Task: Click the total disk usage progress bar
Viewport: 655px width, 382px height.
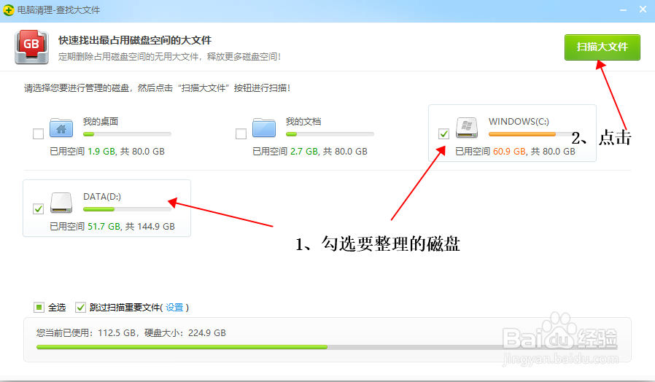Action: [327, 347]
